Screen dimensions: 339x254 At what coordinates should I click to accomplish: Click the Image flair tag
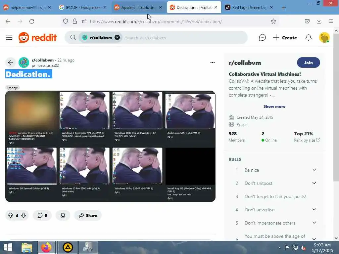pyautogui.click(x=13, y=88)
